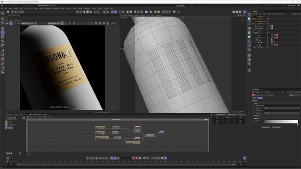Open the Mapping dropdown in Attributes
The image size is (301, 169).
click(281, 113)
